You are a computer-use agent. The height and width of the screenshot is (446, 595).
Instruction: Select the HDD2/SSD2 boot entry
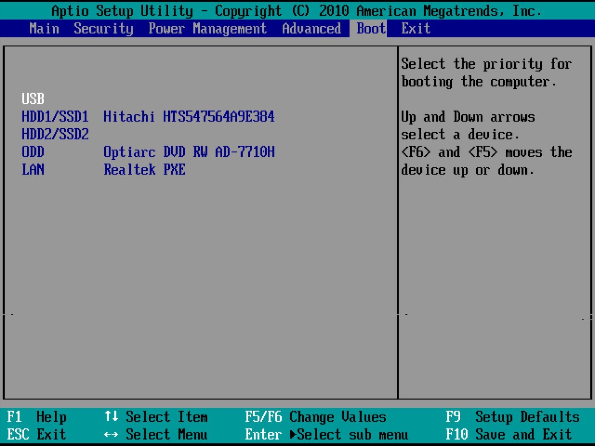[55, 134]
